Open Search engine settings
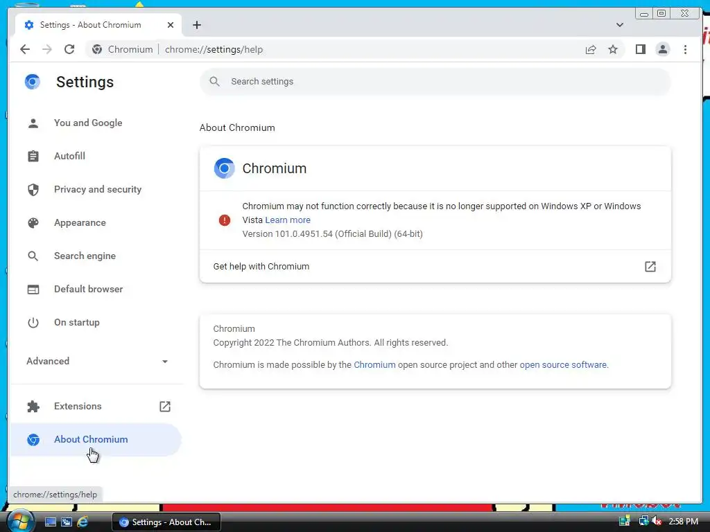 pyautogui.click(x=96, y=256)
